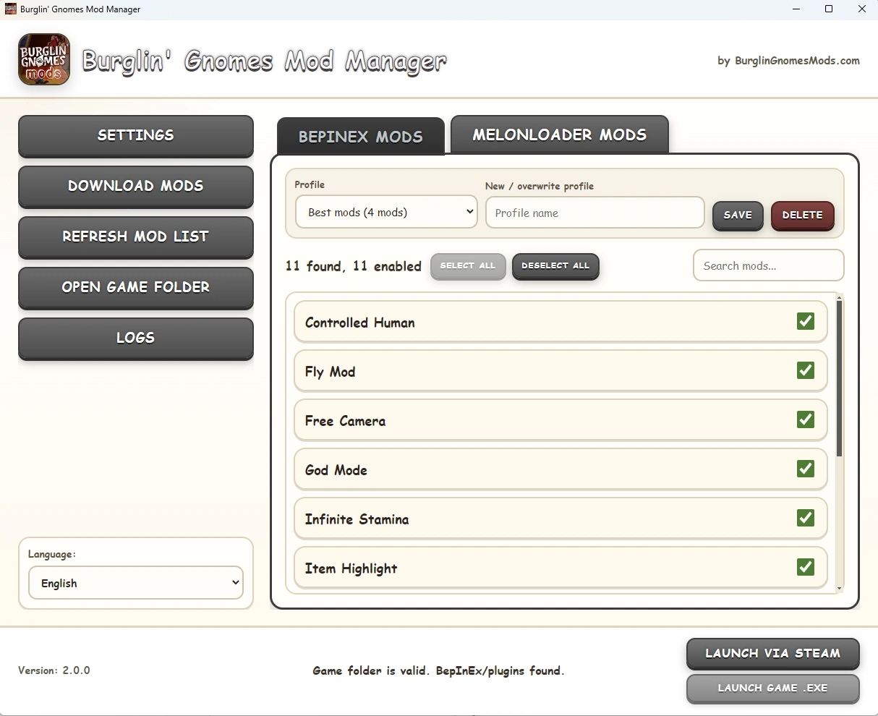Image resolution: width=878 pixels, height=716 pixels.
Task: Untick the Fly Mod checkbox
Action: tap(806, 370)
